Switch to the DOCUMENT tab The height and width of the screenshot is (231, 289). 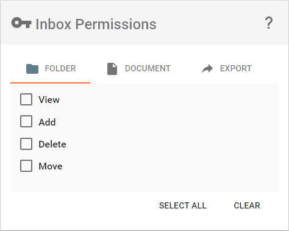point(139,68)
